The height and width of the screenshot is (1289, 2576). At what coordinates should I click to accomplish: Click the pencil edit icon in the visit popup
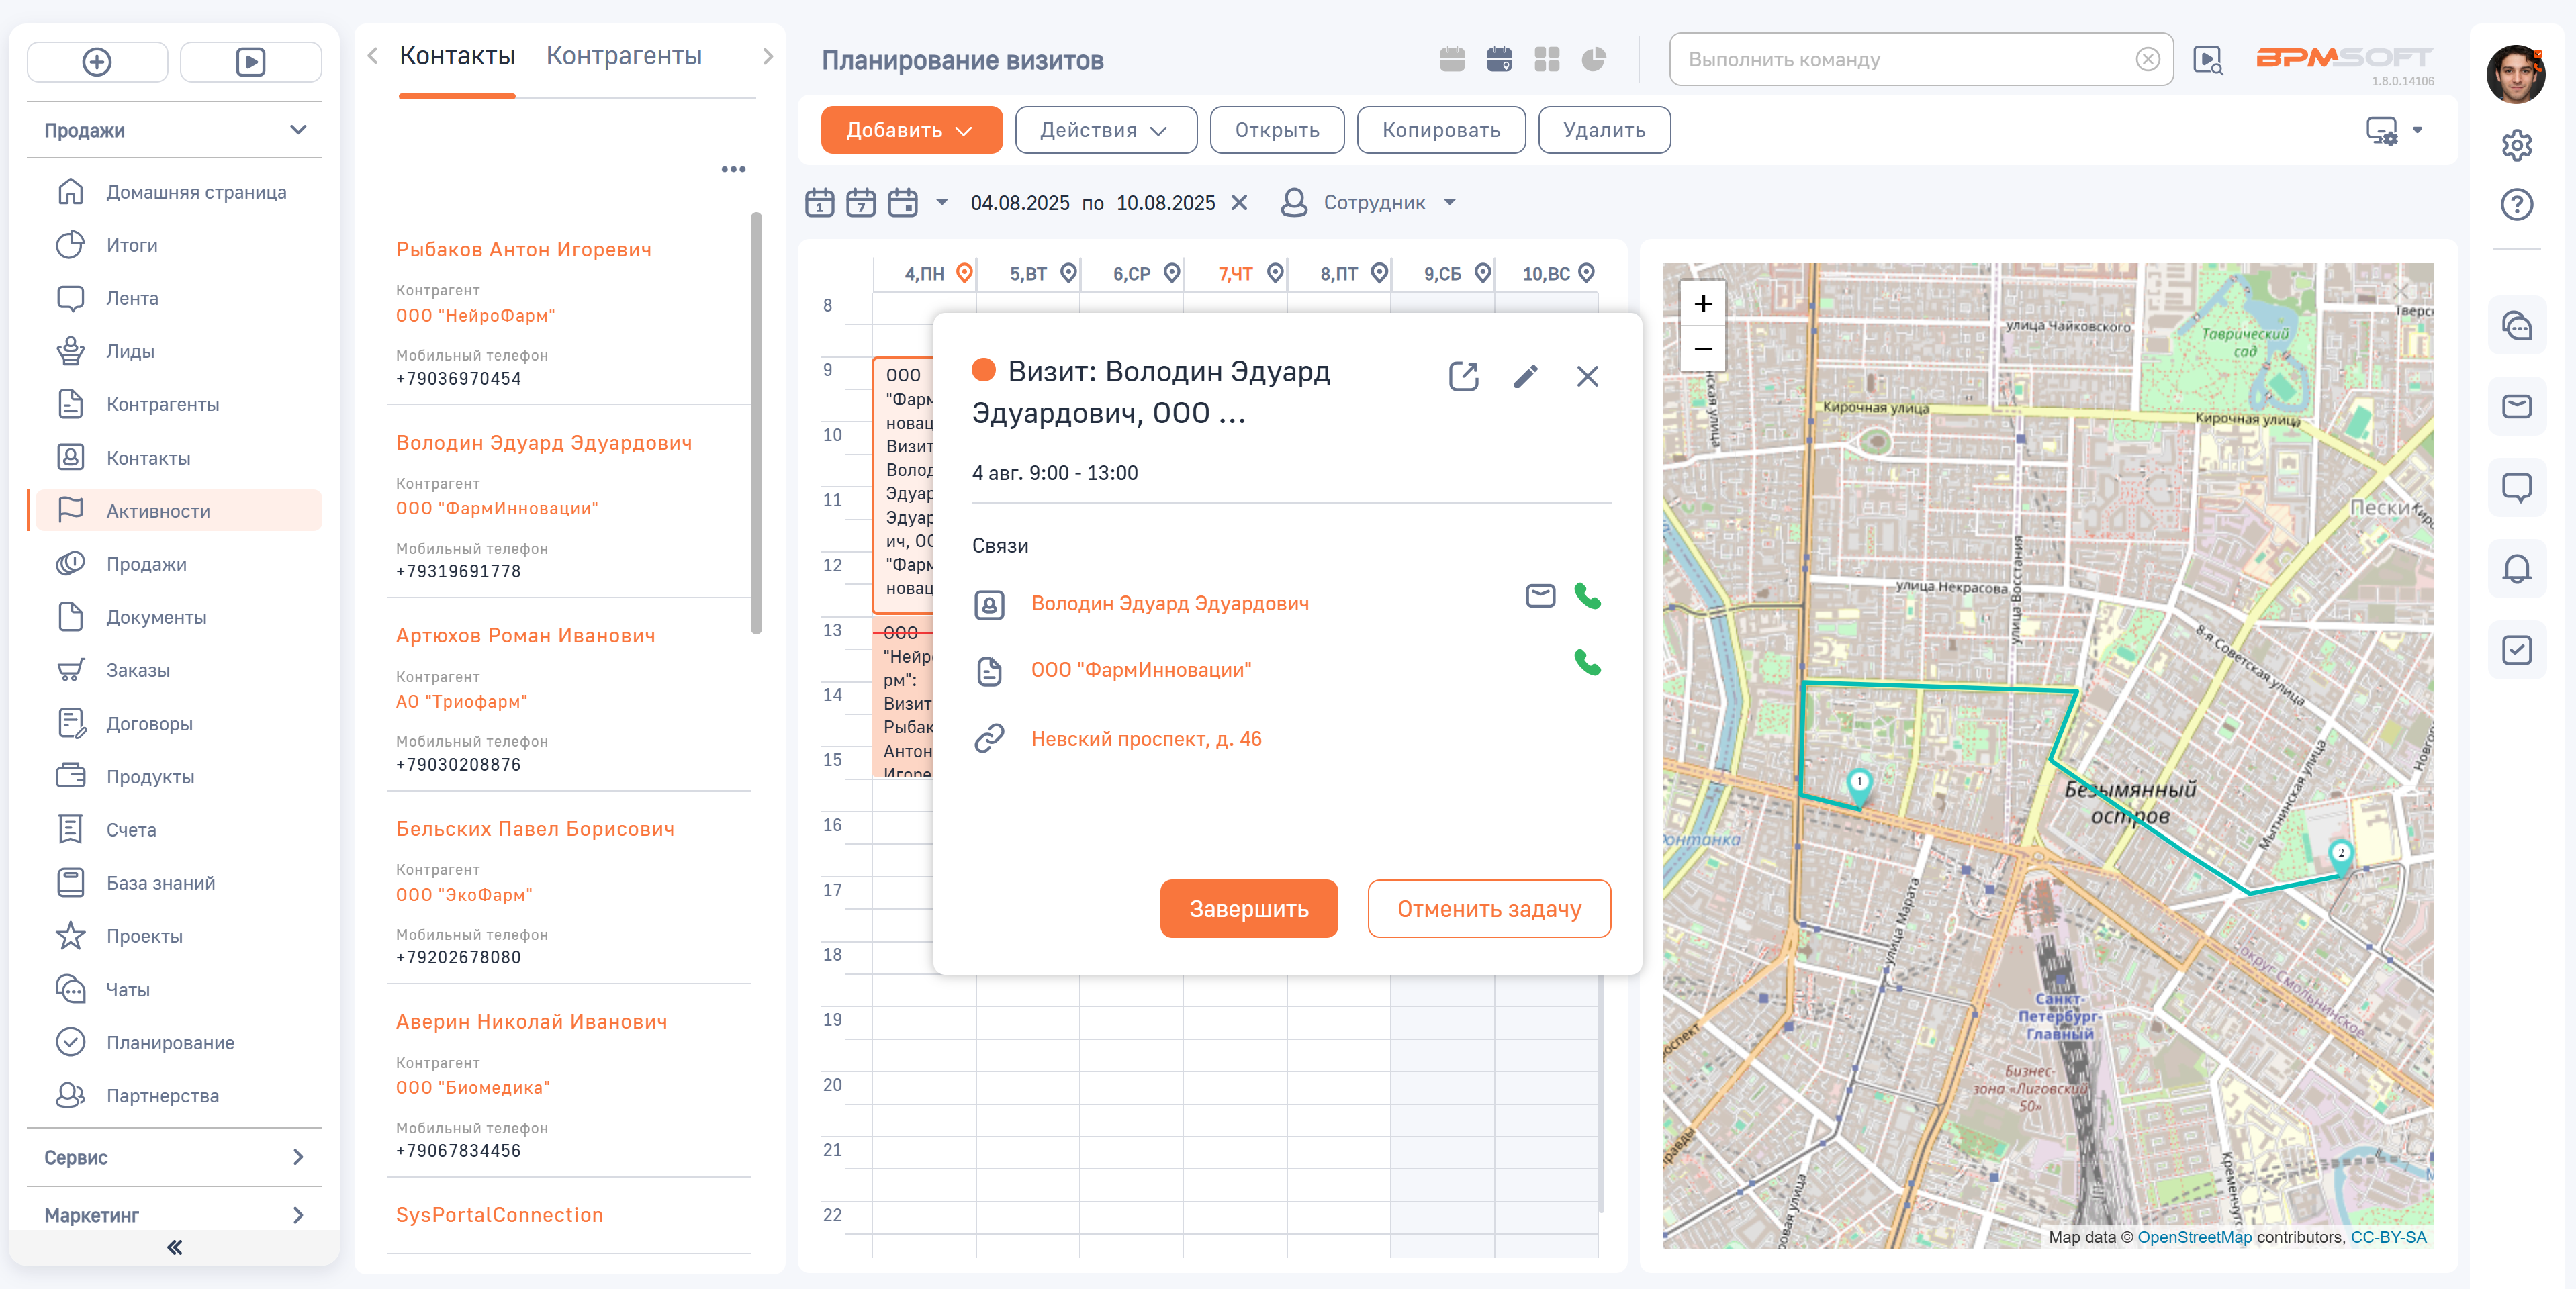coord(1525,376)
